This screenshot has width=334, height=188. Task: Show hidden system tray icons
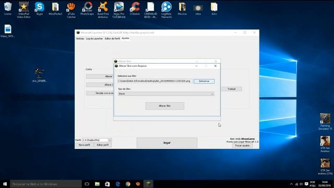291,184
